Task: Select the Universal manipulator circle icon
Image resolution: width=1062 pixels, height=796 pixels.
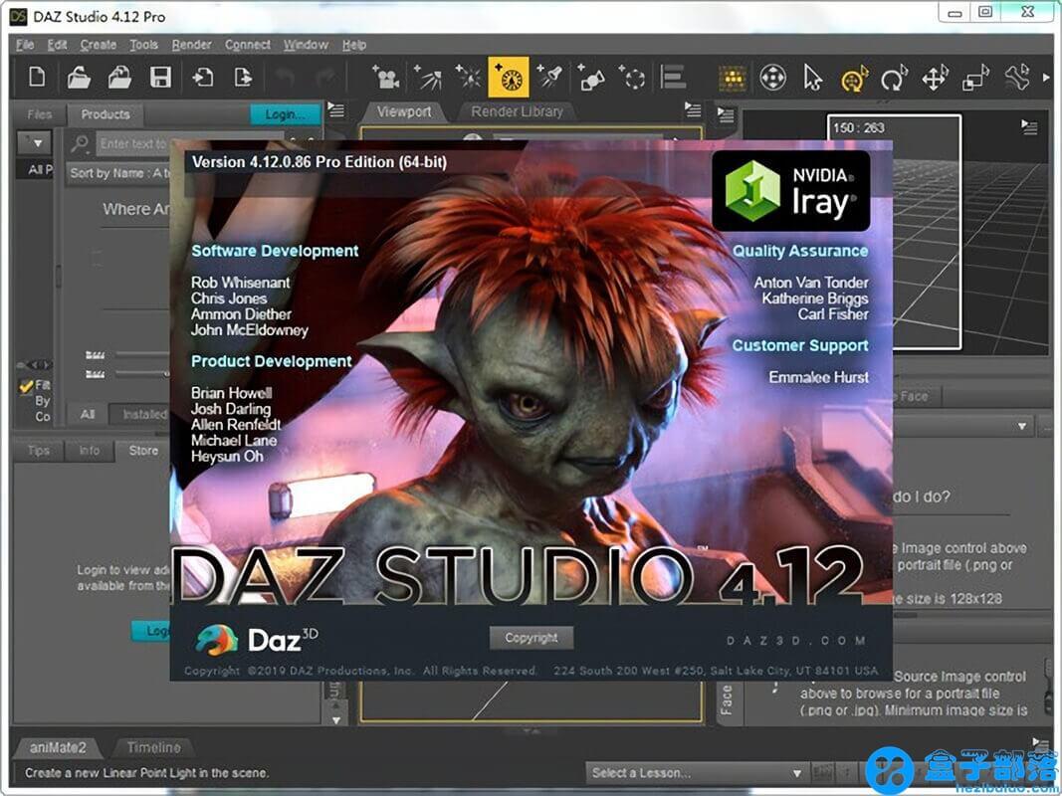Action: pos(772,78)
